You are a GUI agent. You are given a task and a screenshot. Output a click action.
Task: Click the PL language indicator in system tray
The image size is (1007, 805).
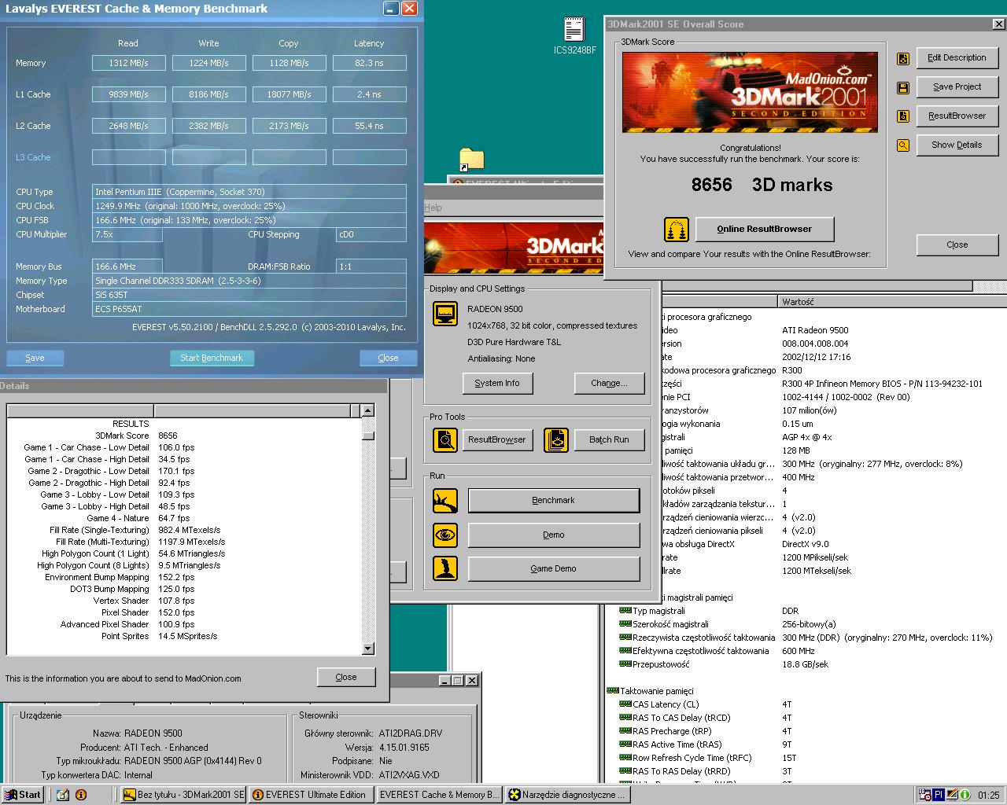coord(939,795)
